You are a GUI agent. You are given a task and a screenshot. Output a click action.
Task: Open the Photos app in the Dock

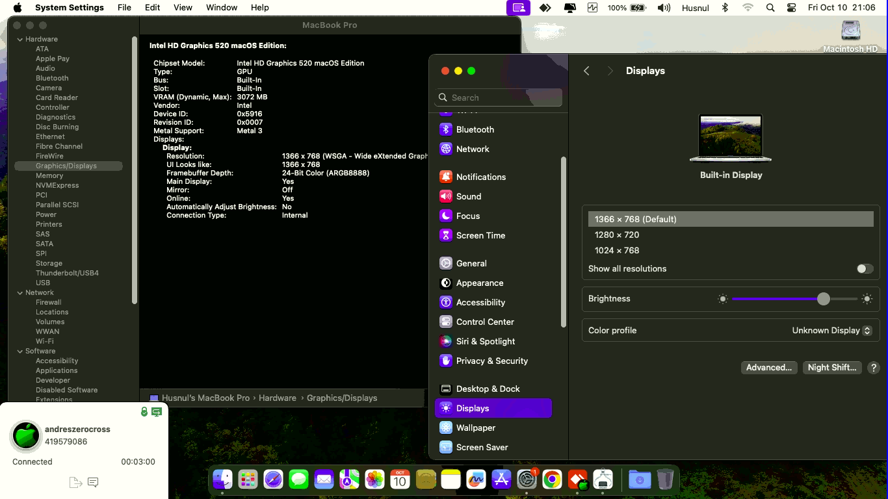pyautogui.click(x=374, y=480)
